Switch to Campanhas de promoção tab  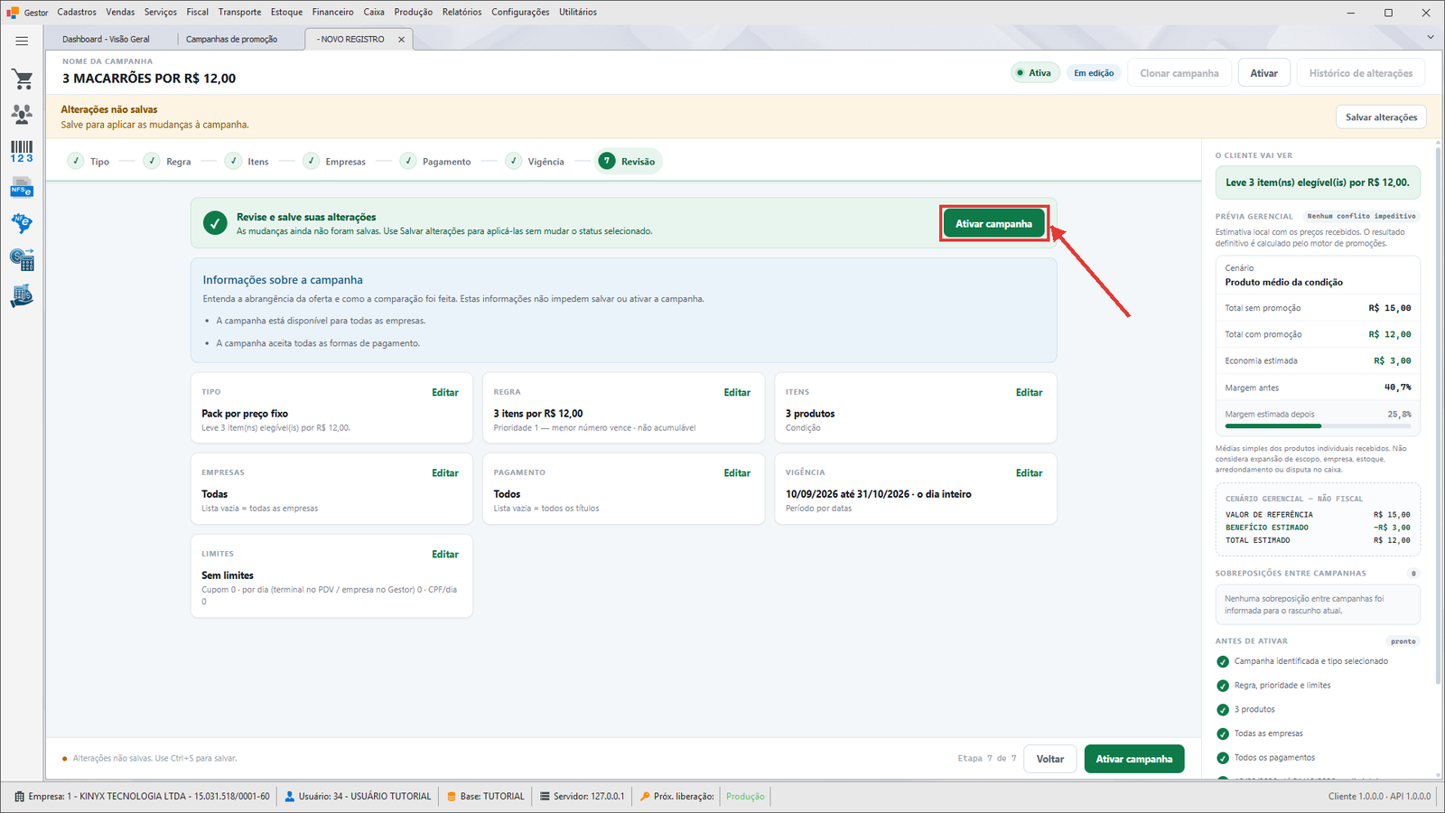[232, 39]
